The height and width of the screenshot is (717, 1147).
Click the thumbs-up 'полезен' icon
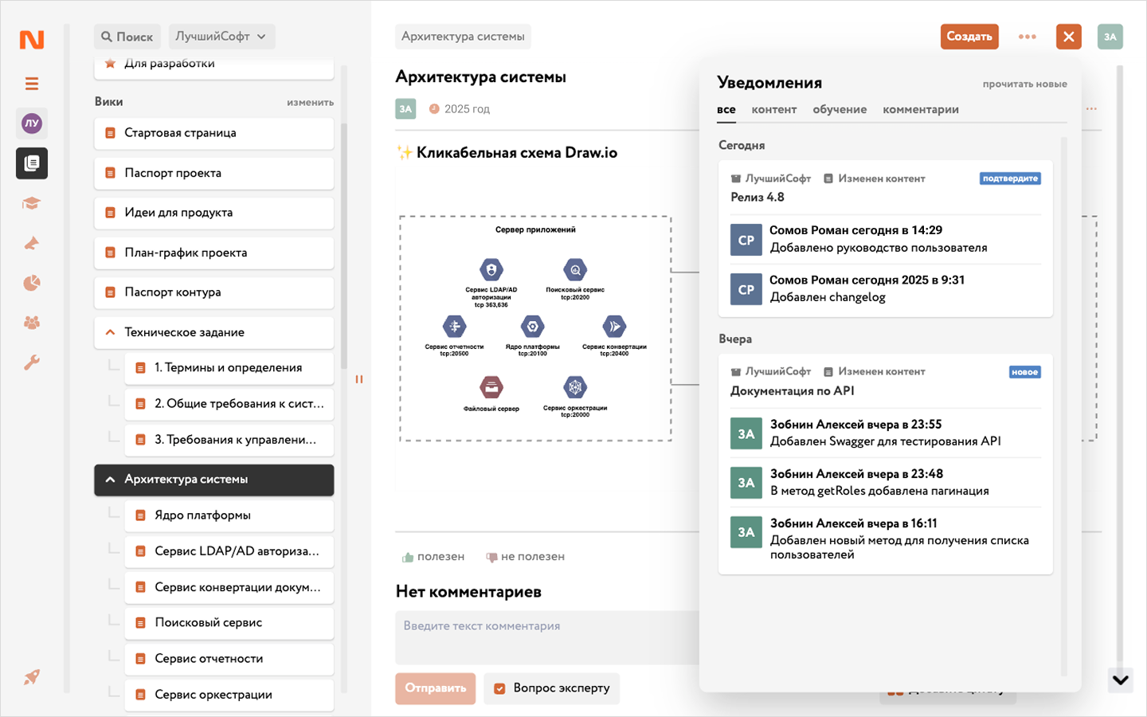[408, 557]
